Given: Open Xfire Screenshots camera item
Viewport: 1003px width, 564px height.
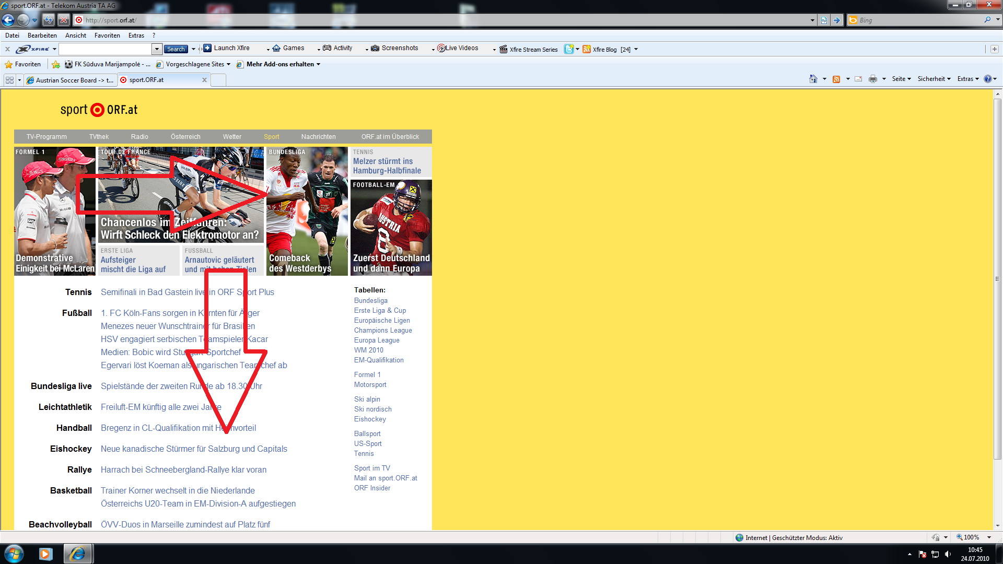Looking at the screenshot, I should click(394, 48).
